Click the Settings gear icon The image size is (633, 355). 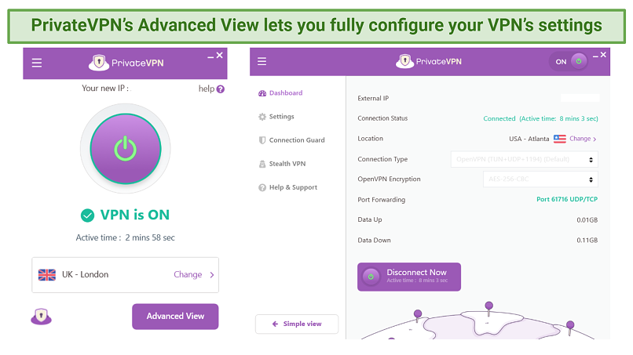262,117
